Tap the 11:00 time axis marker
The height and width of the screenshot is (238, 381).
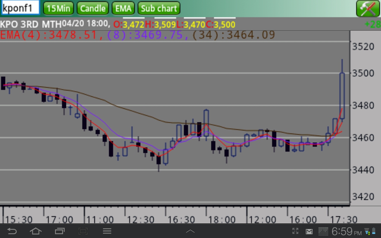coord(100,220)
